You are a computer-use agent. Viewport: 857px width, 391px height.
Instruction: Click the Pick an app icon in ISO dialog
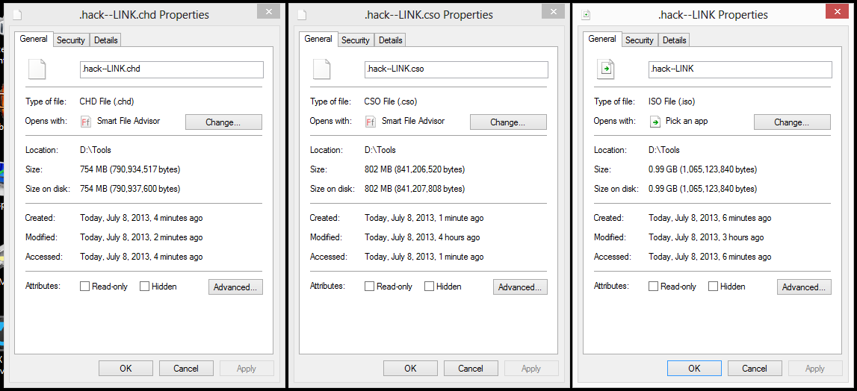655,122
